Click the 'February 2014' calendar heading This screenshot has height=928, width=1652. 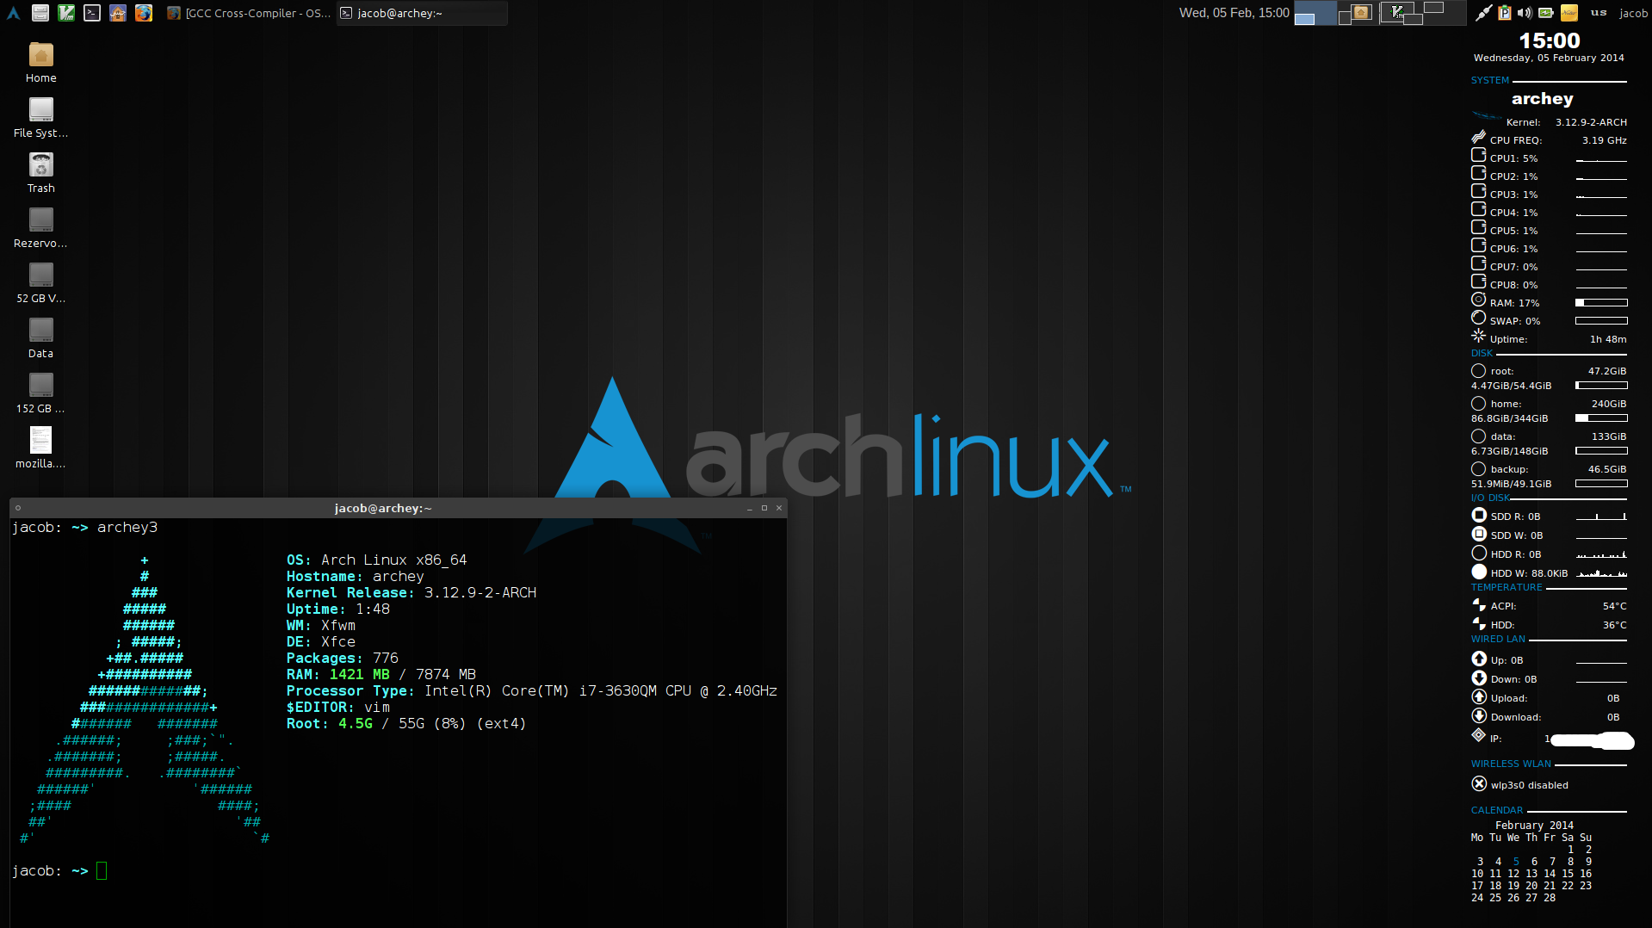[1534, 825]
